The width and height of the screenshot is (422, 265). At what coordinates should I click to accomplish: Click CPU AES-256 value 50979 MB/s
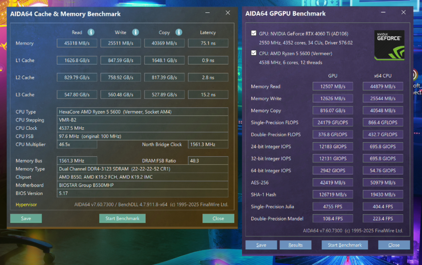pos(383,183)
